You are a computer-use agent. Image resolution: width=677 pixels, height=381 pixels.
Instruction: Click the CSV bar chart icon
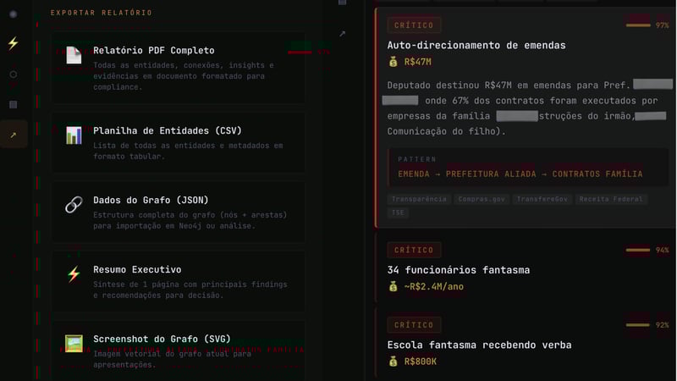coord(74,135)
